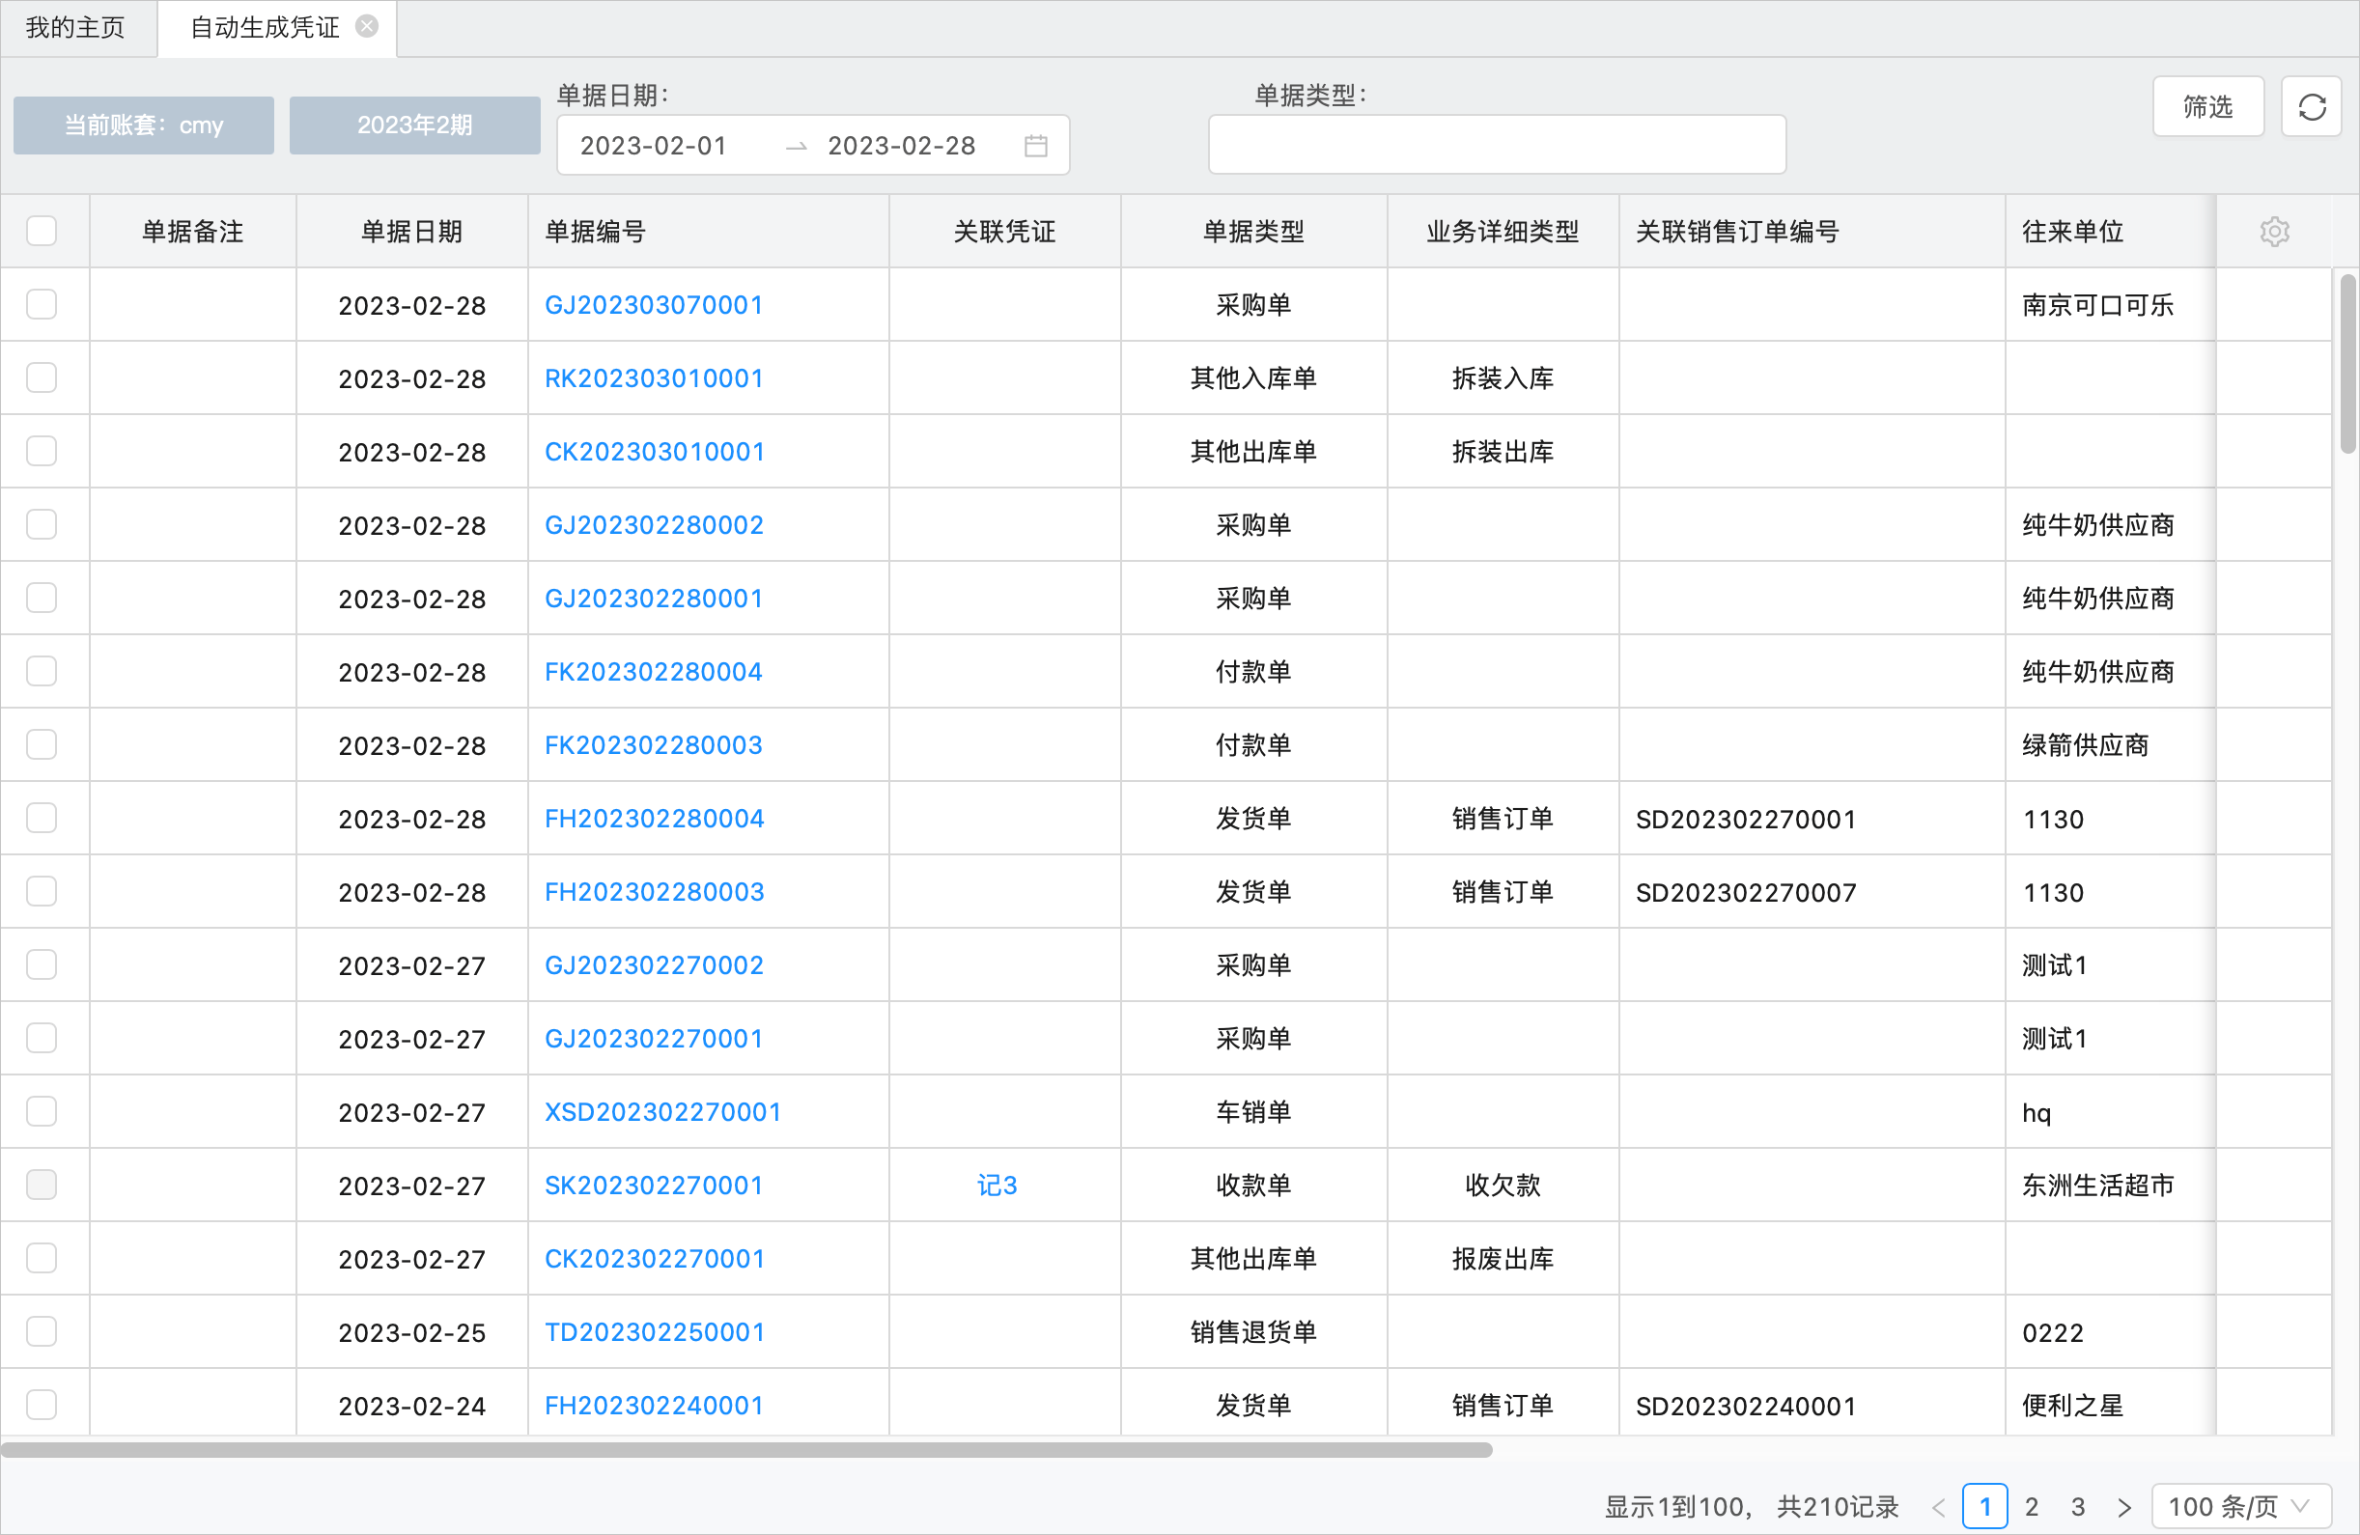Viewport: 2360px width, 1535px height.
Task: Go to the previous page arrow
Action: [x=1939, y=1508]
